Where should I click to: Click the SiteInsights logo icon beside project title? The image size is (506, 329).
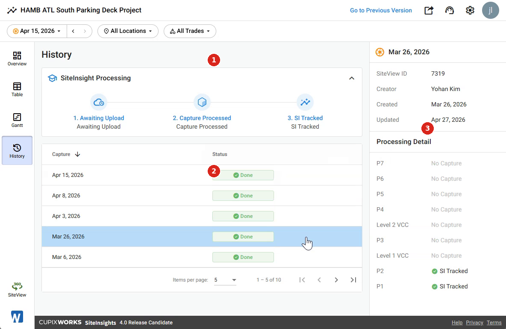12,10
